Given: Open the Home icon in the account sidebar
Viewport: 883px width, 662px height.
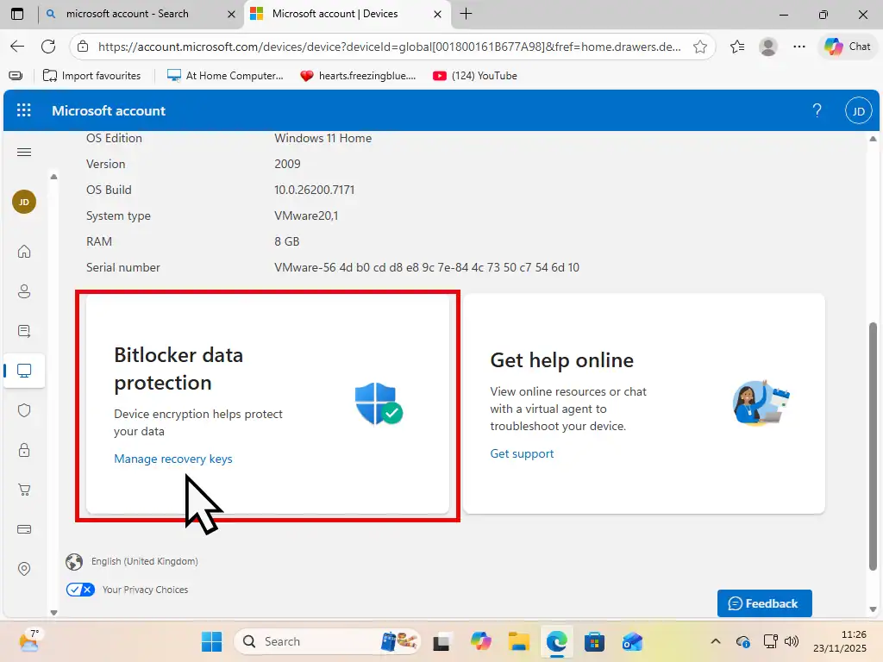Looking at the screenshot, I should tap(24, 252).
